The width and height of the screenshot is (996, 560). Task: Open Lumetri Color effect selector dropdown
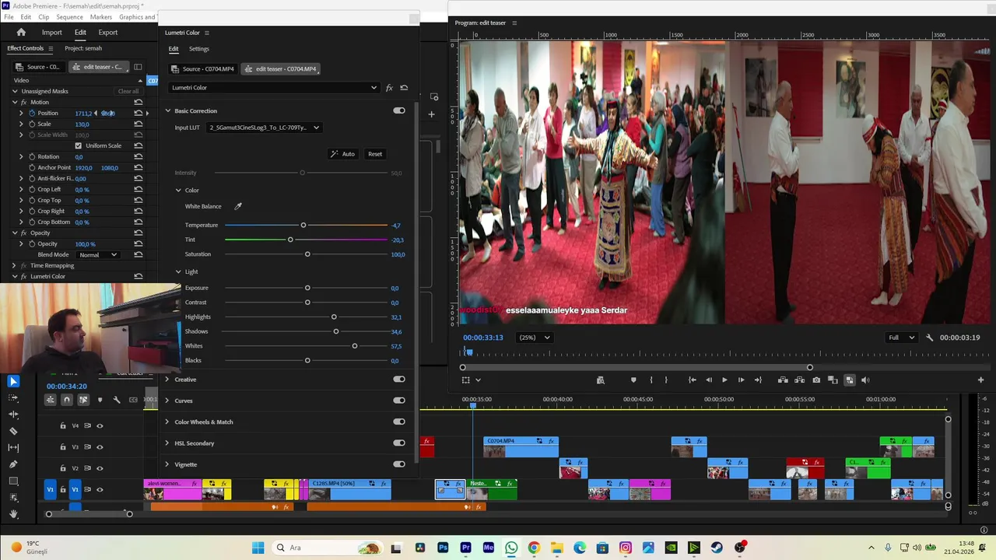tap(274, 88)
